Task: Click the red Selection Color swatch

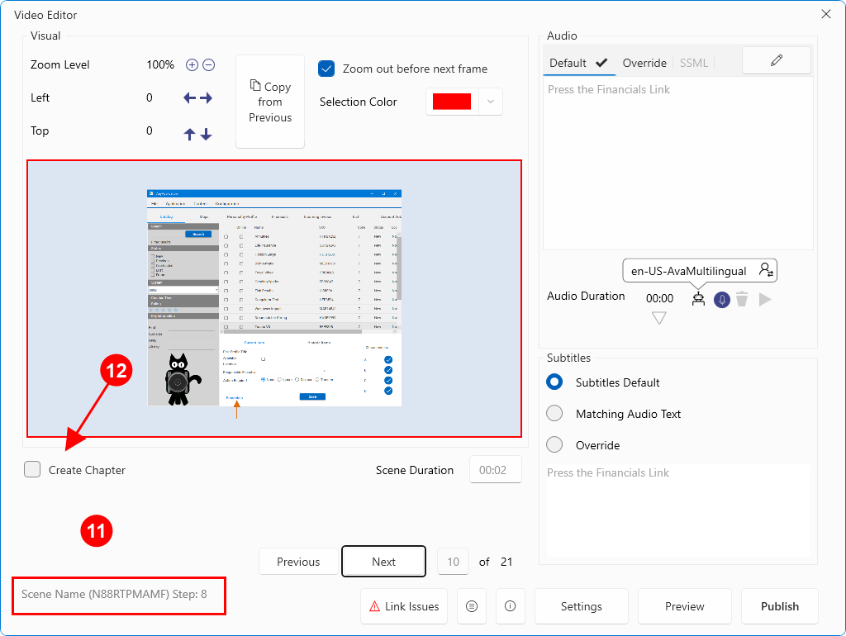Action: pyautogui.click(x=452, y=102)
